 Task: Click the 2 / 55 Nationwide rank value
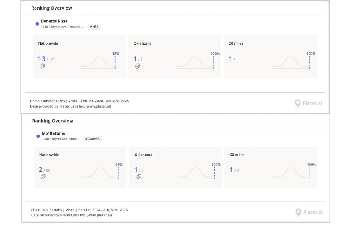(45, 170)
